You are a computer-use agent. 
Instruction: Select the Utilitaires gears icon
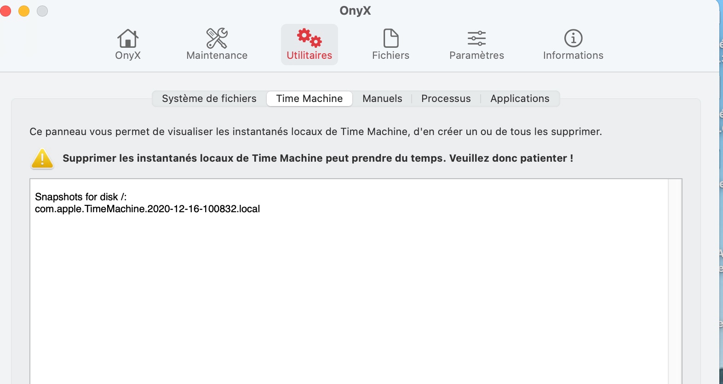click(309, 38)
